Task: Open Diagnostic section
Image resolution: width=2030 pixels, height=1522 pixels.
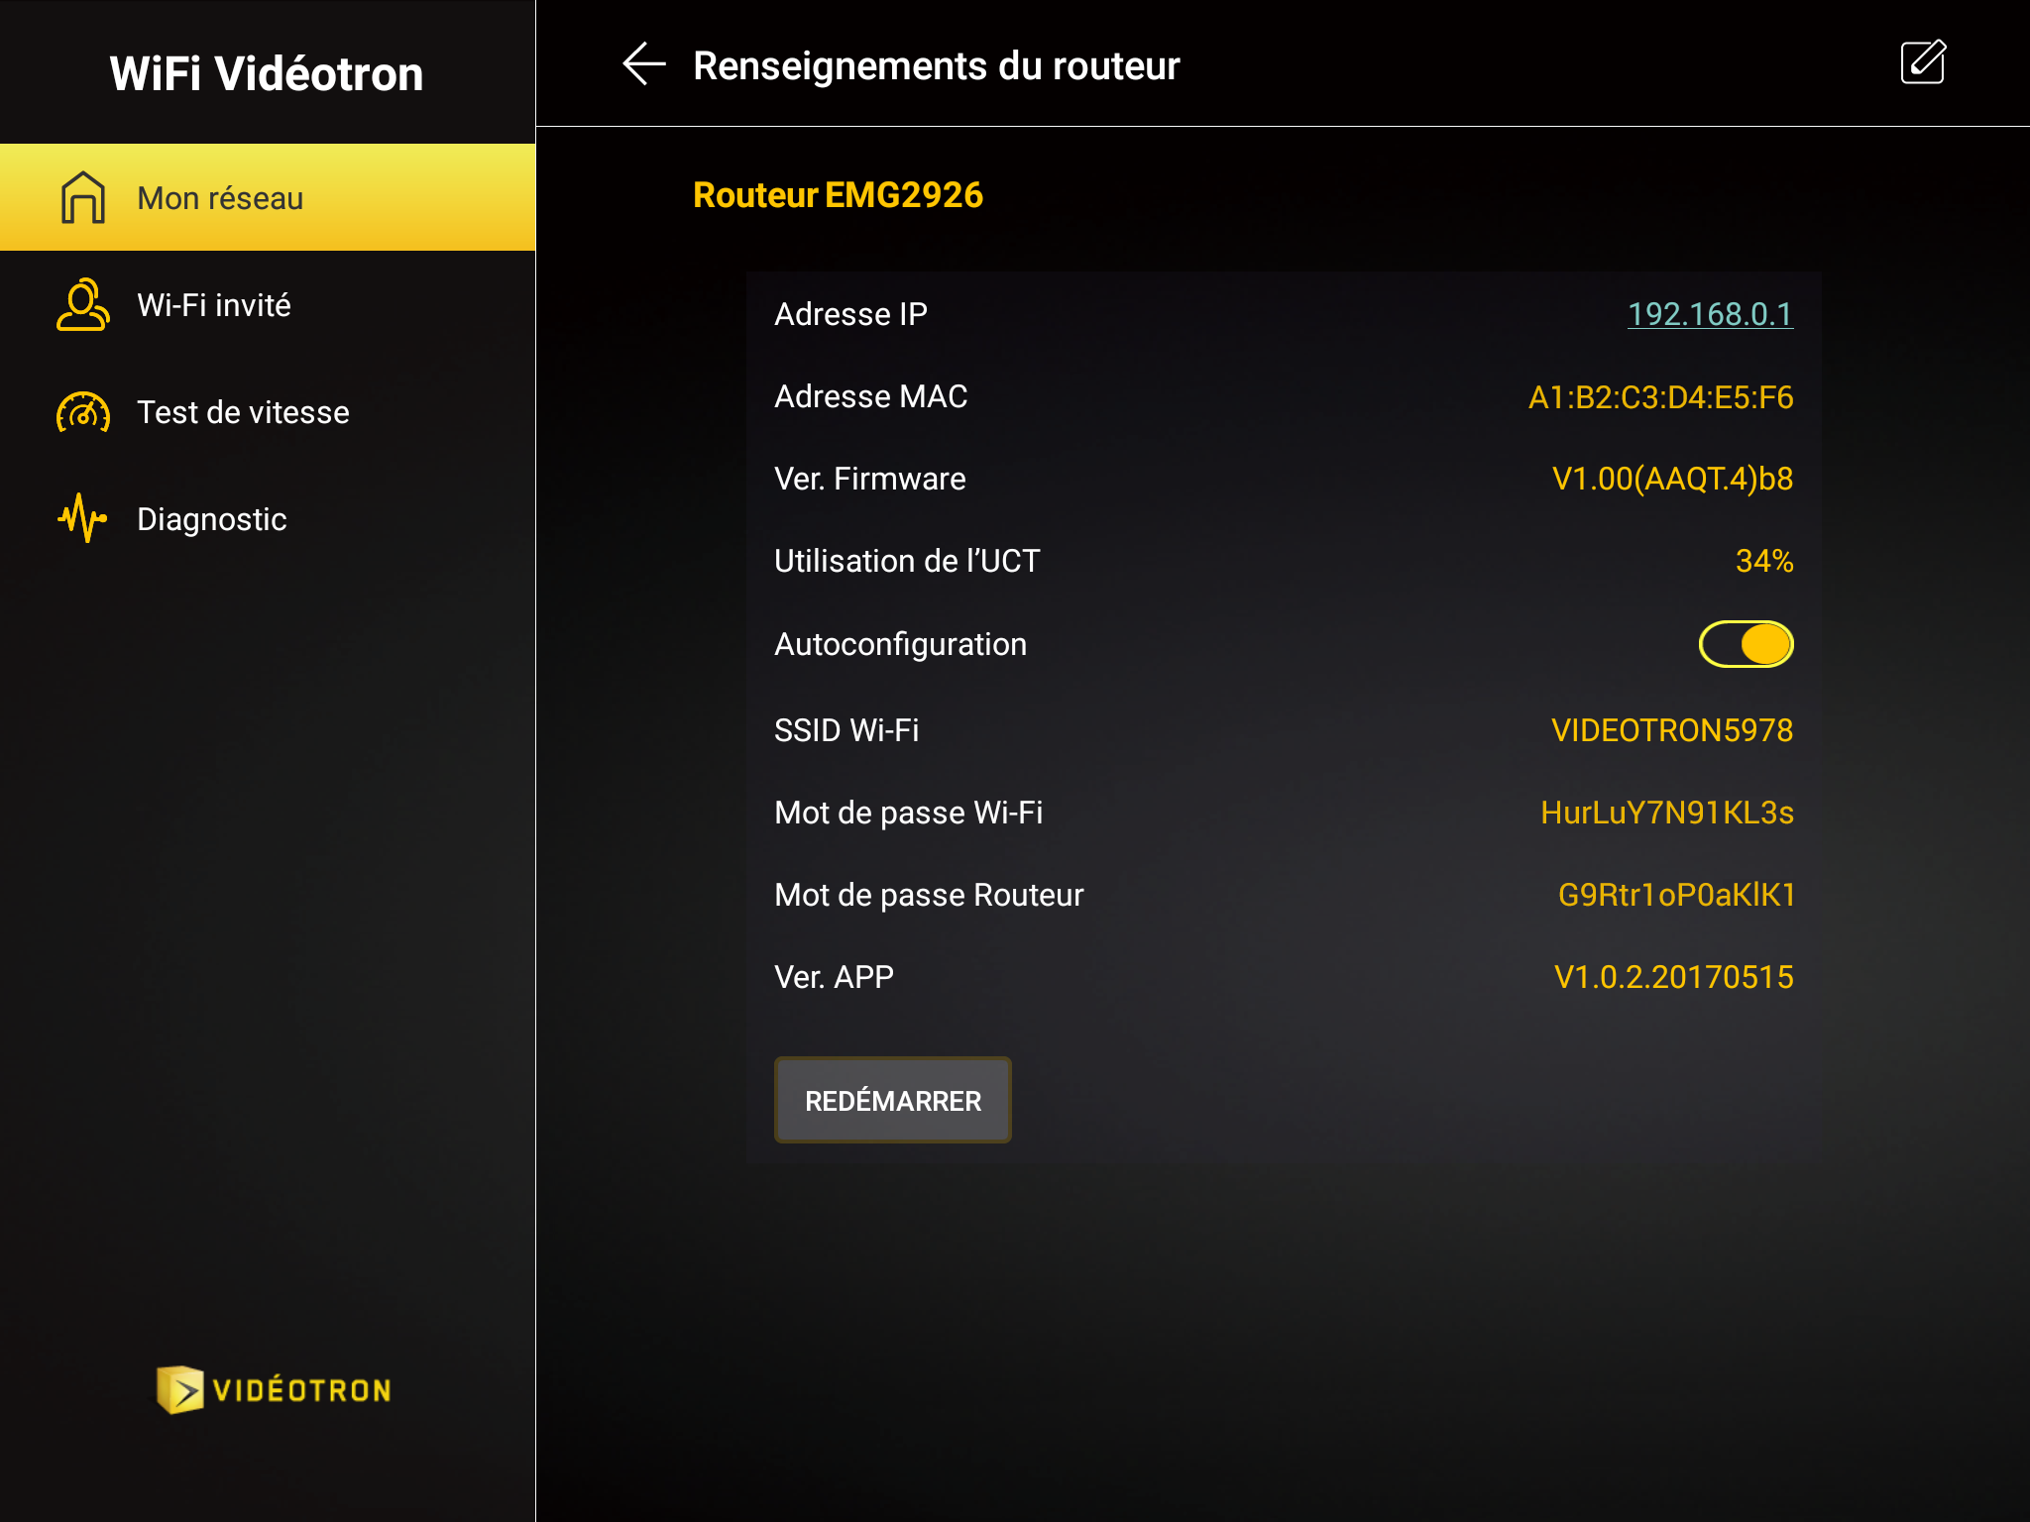Action: coord(268,518)
